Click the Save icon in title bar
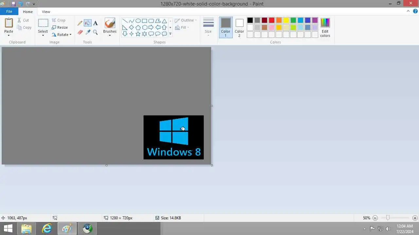The image size is (419, 235). coord(13,4)
